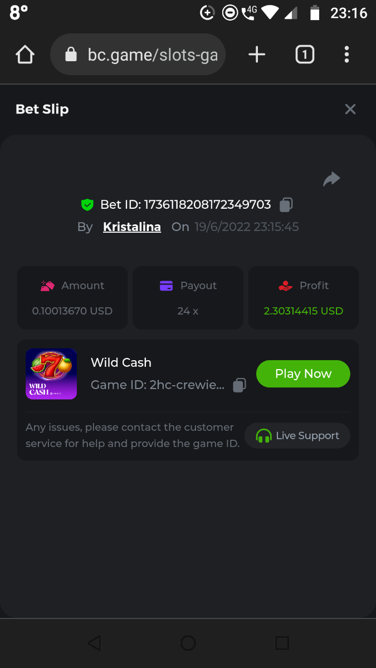Open a new browser tab
Screen dimensions: 376x668
point(256,55)
